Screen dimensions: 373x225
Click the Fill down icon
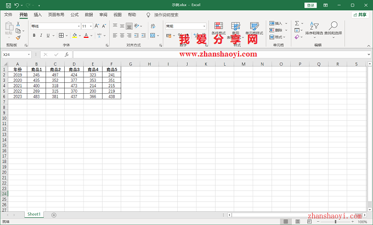tap(297, 30)
